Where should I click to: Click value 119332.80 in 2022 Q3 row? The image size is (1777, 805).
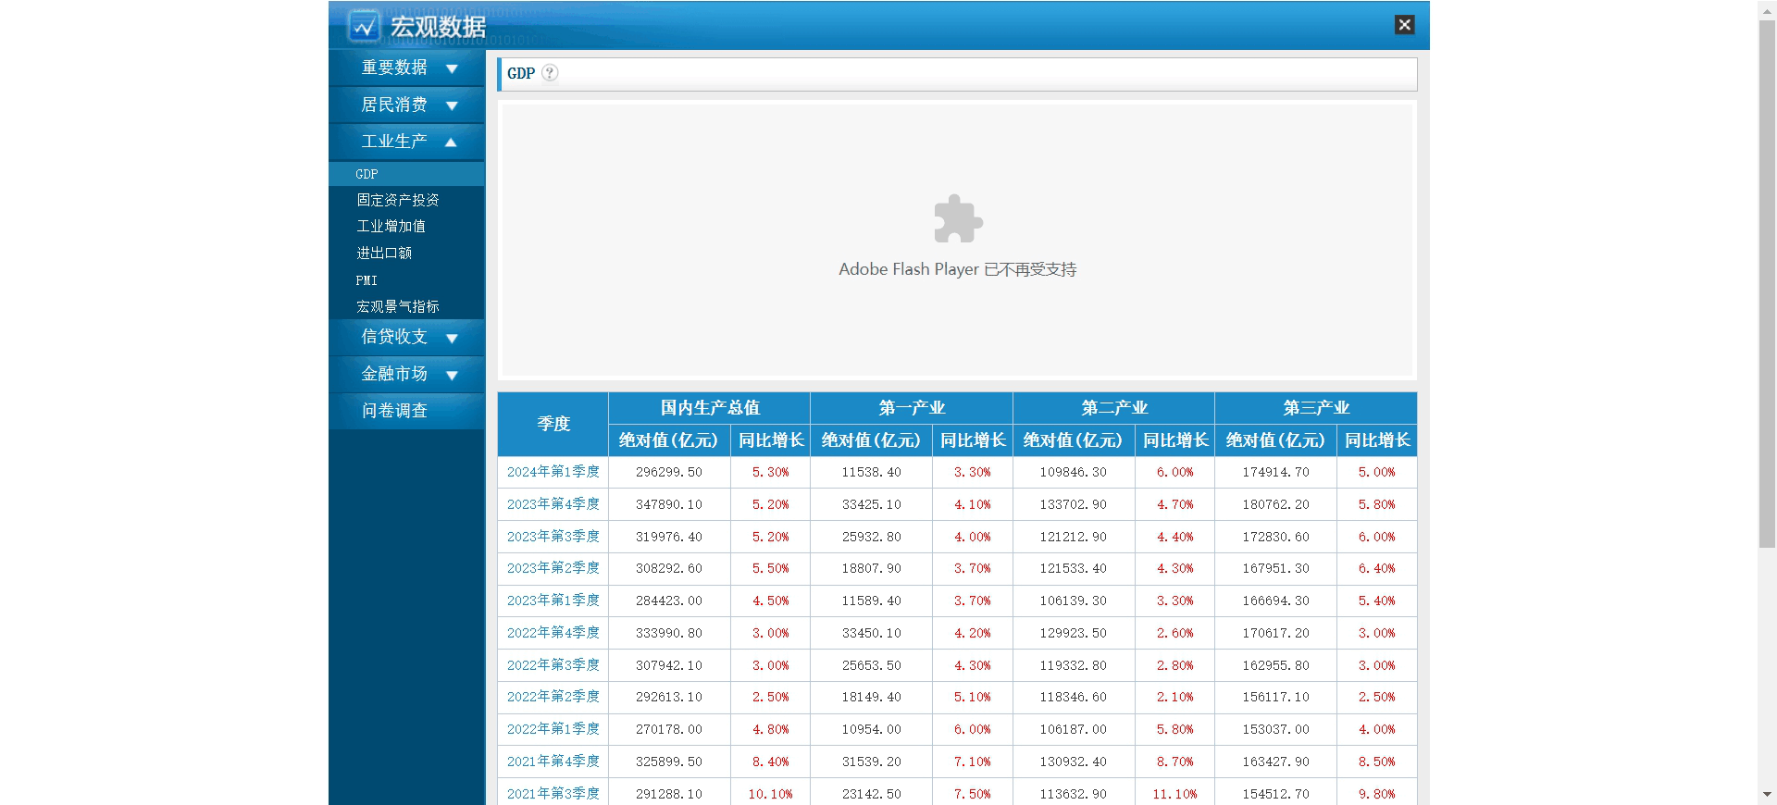pyautogui.click(x=1074, y=665)
